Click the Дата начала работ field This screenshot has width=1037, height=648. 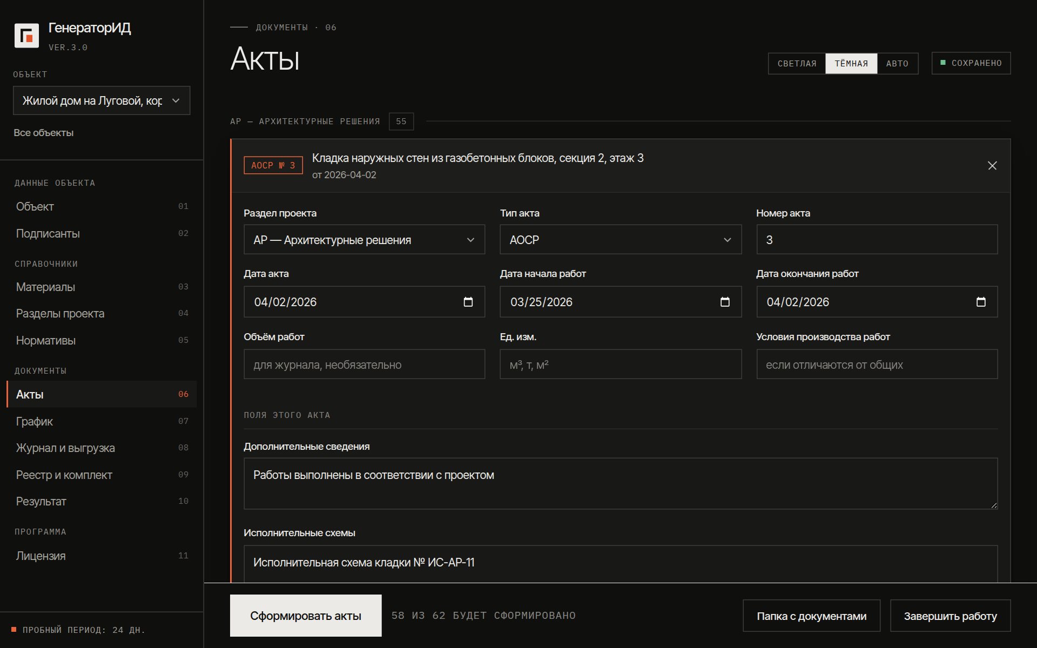click(x=621, y=302)
